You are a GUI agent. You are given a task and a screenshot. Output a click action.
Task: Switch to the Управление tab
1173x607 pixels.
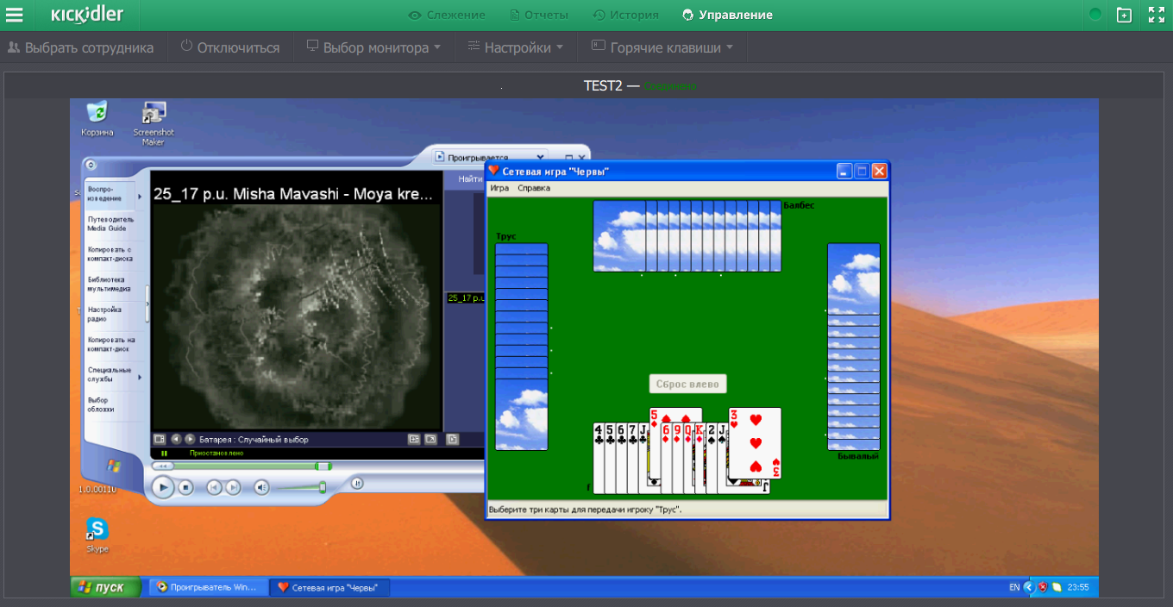click(x=727, y=15)
